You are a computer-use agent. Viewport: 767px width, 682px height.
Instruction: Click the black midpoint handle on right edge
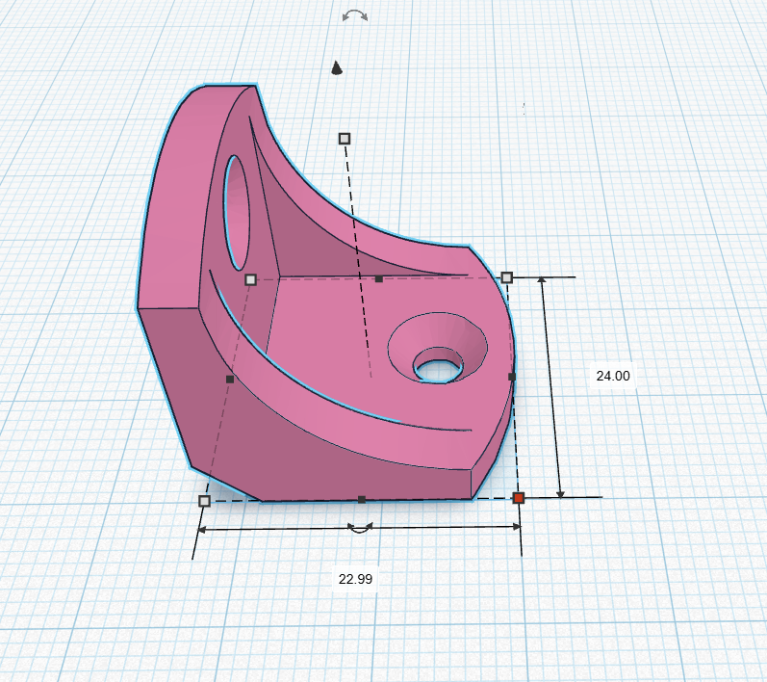pos(512,377)
